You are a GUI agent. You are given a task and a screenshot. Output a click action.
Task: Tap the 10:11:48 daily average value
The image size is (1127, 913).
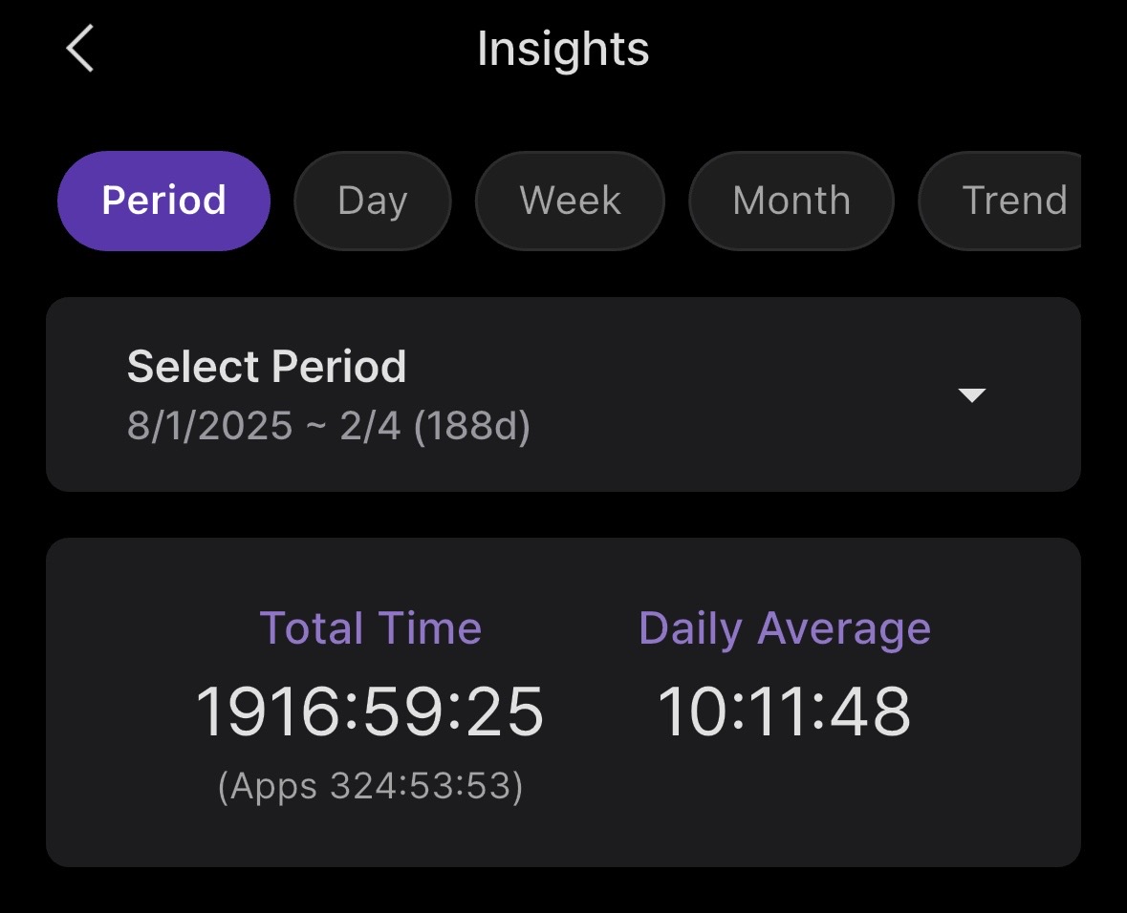pyautogui.click(x=784, y=712)
